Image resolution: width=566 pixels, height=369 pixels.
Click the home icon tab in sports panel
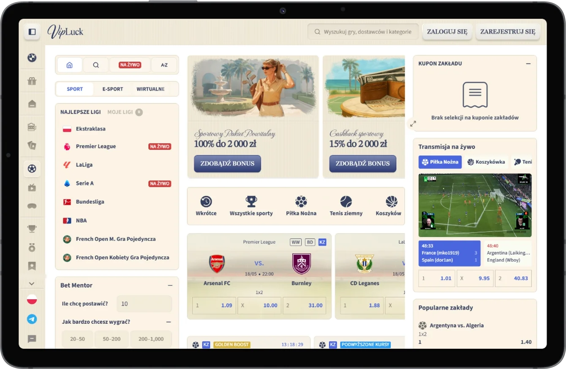click(70, 65)
